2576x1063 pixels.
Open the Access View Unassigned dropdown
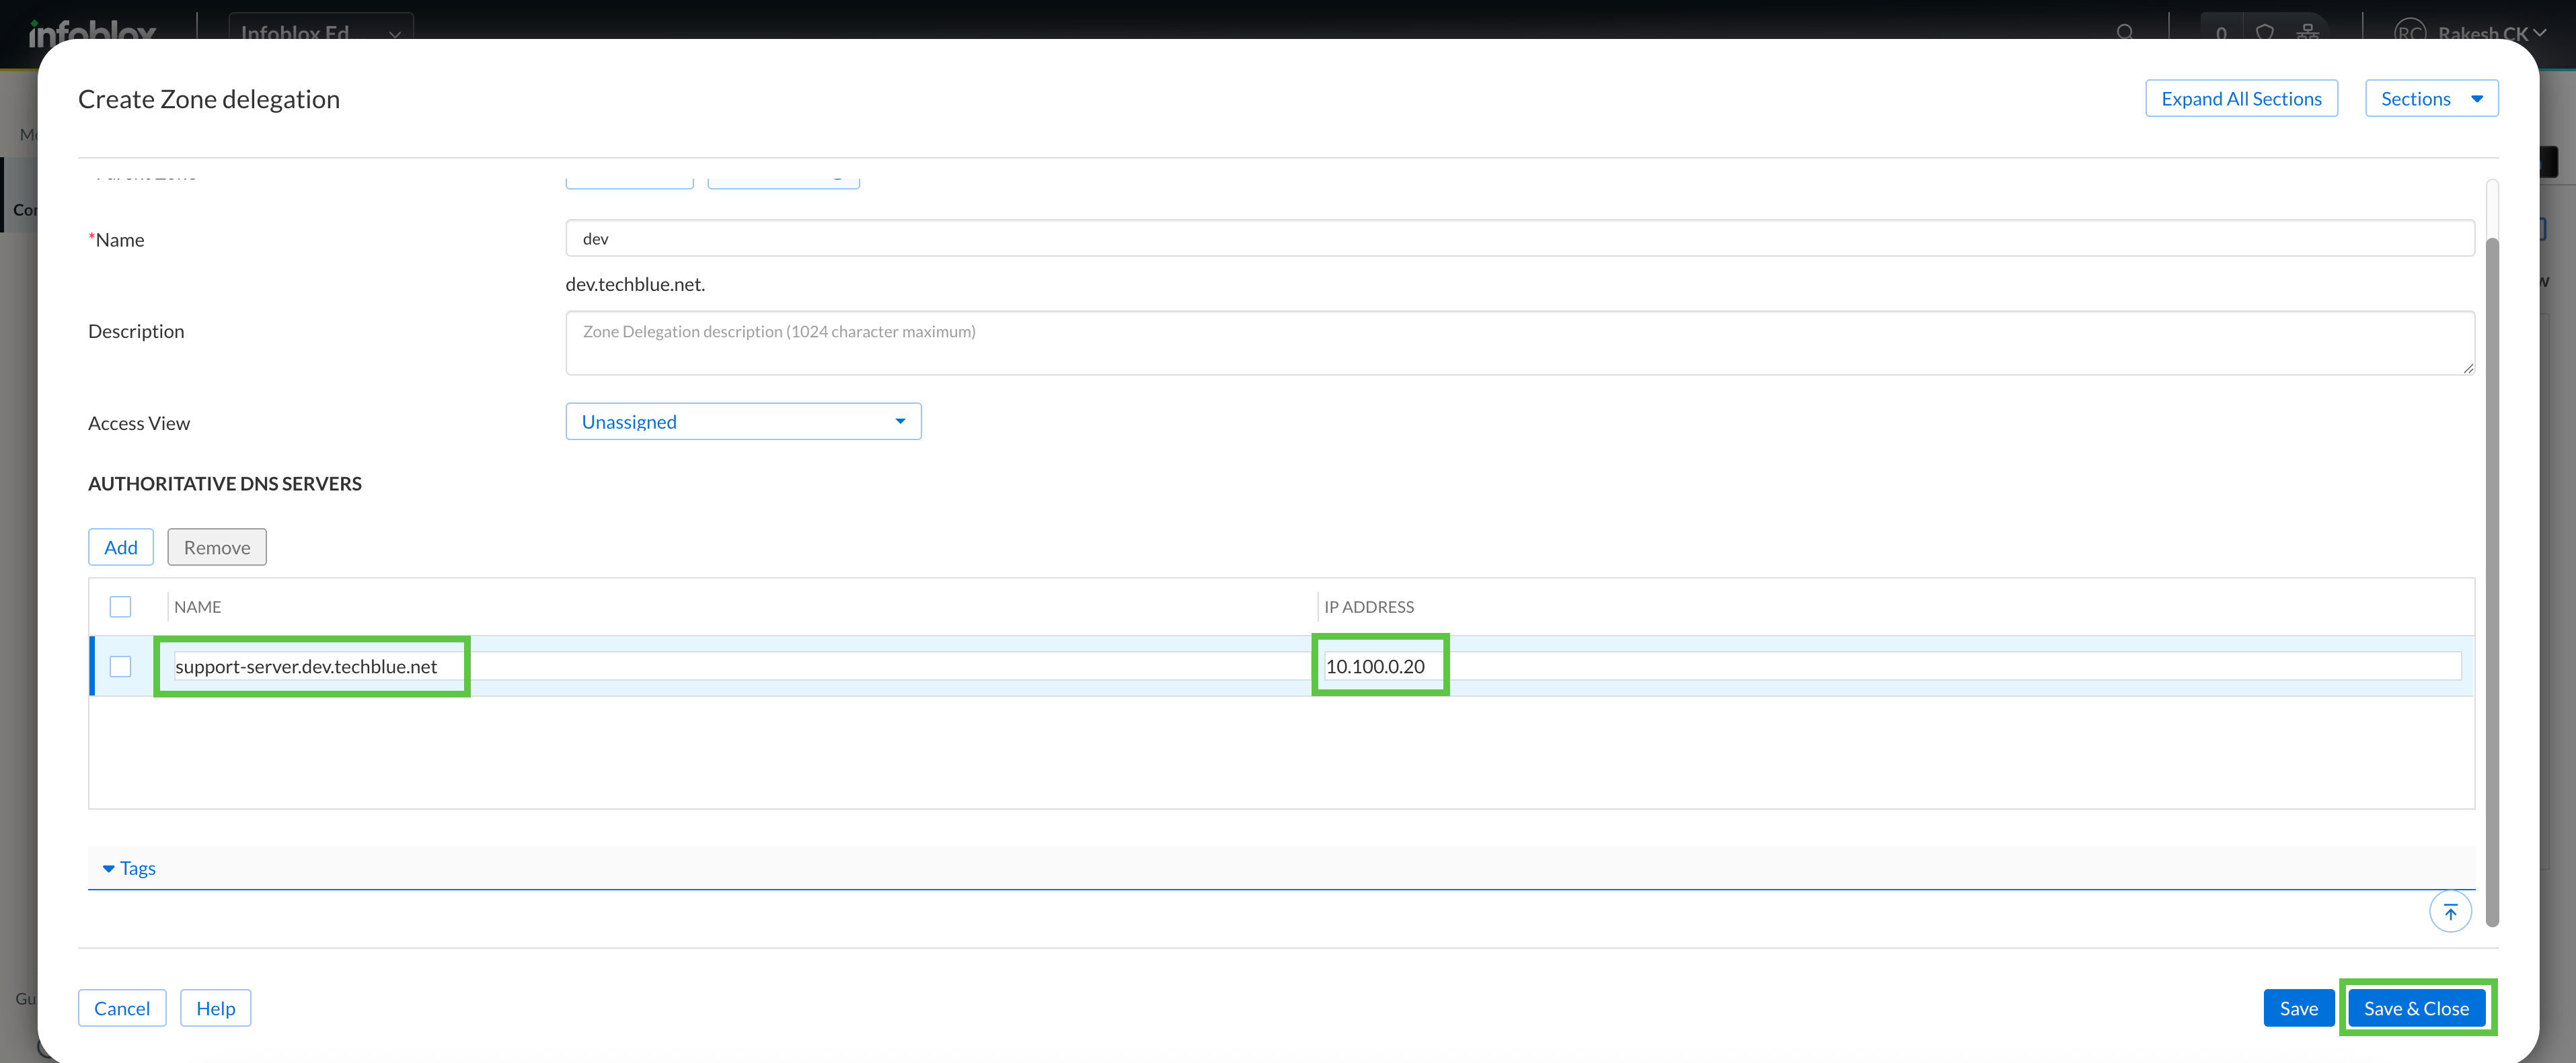[743, 421]
